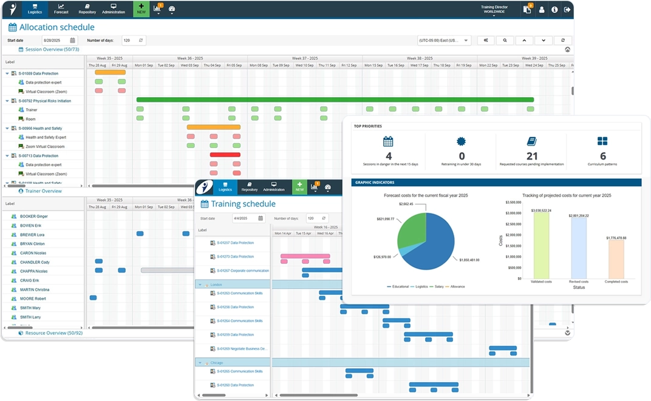Click the pink S-01273 Data Protection gantt bar
The width and height of the screenshot is (651, 401).
point(305,256)
